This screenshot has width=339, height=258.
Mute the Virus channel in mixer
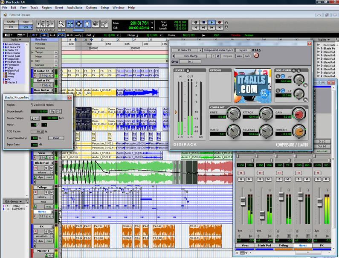[x=249, y=179]
